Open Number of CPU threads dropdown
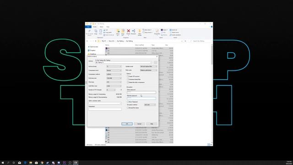The image size is (293, 165). pos(111,90)
